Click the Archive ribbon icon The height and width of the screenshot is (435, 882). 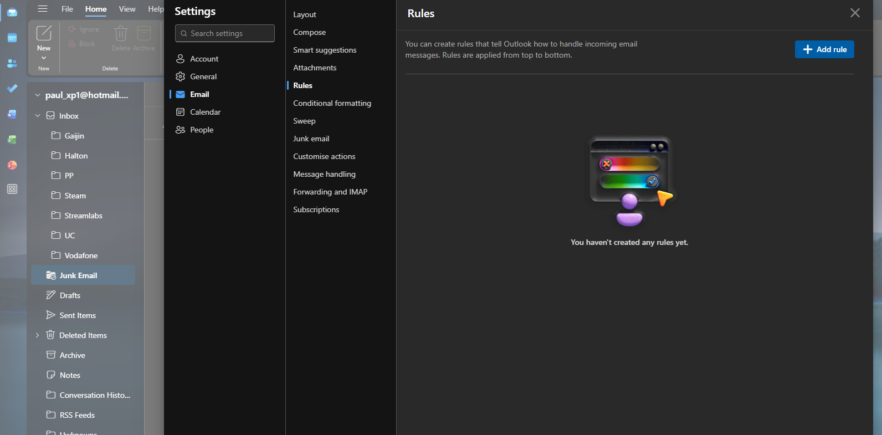click(x=144, y=33)
